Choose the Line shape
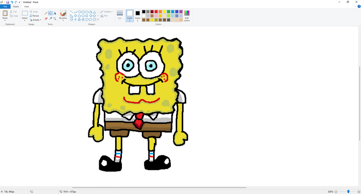Viewport: 361px width, 194px height. 72,12
